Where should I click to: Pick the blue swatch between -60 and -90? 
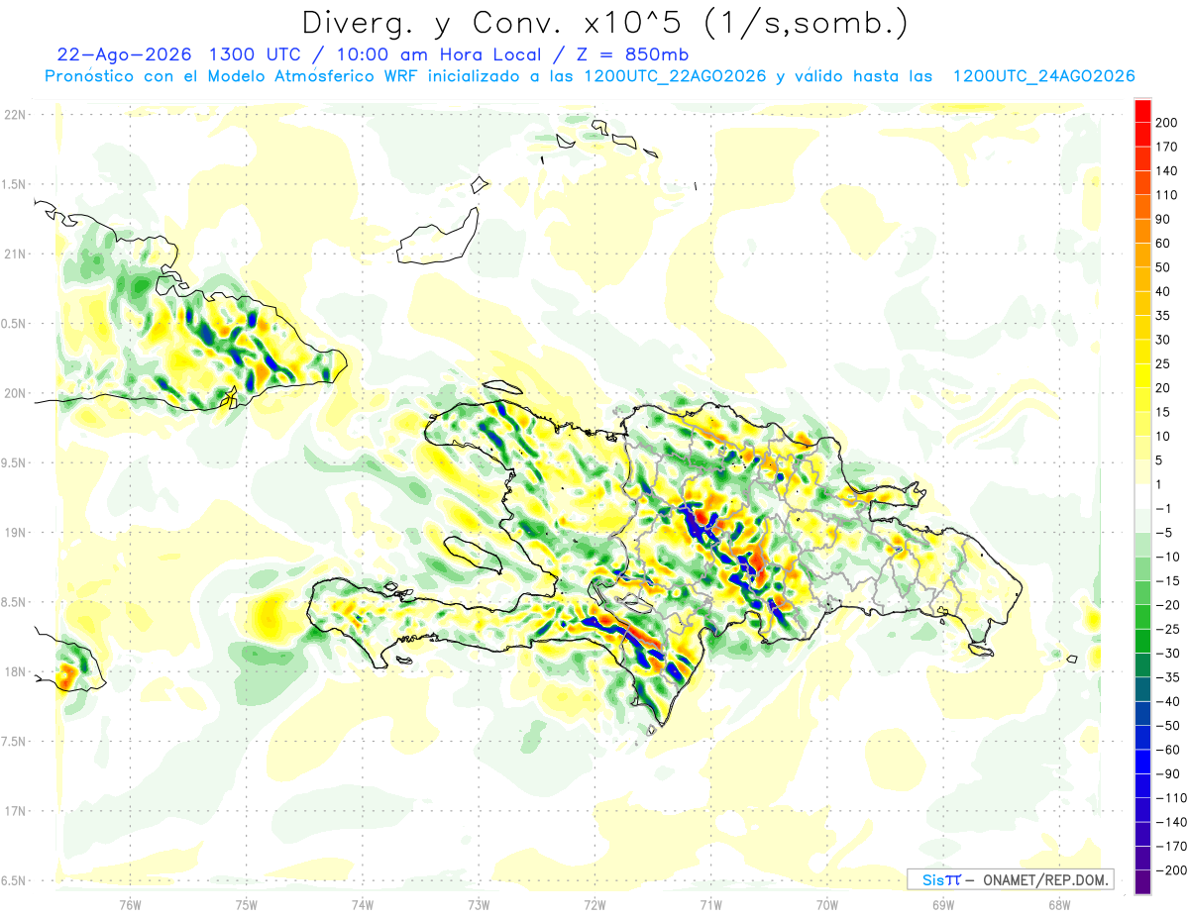1142,762
